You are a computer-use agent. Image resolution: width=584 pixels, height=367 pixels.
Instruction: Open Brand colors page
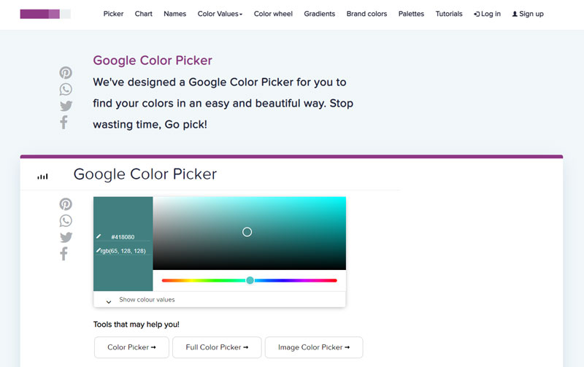click(x=366, y=14)
